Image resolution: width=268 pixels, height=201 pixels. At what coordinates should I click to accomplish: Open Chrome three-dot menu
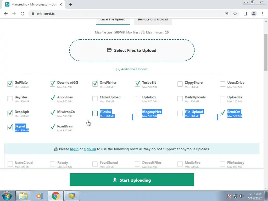click(262, 14)
